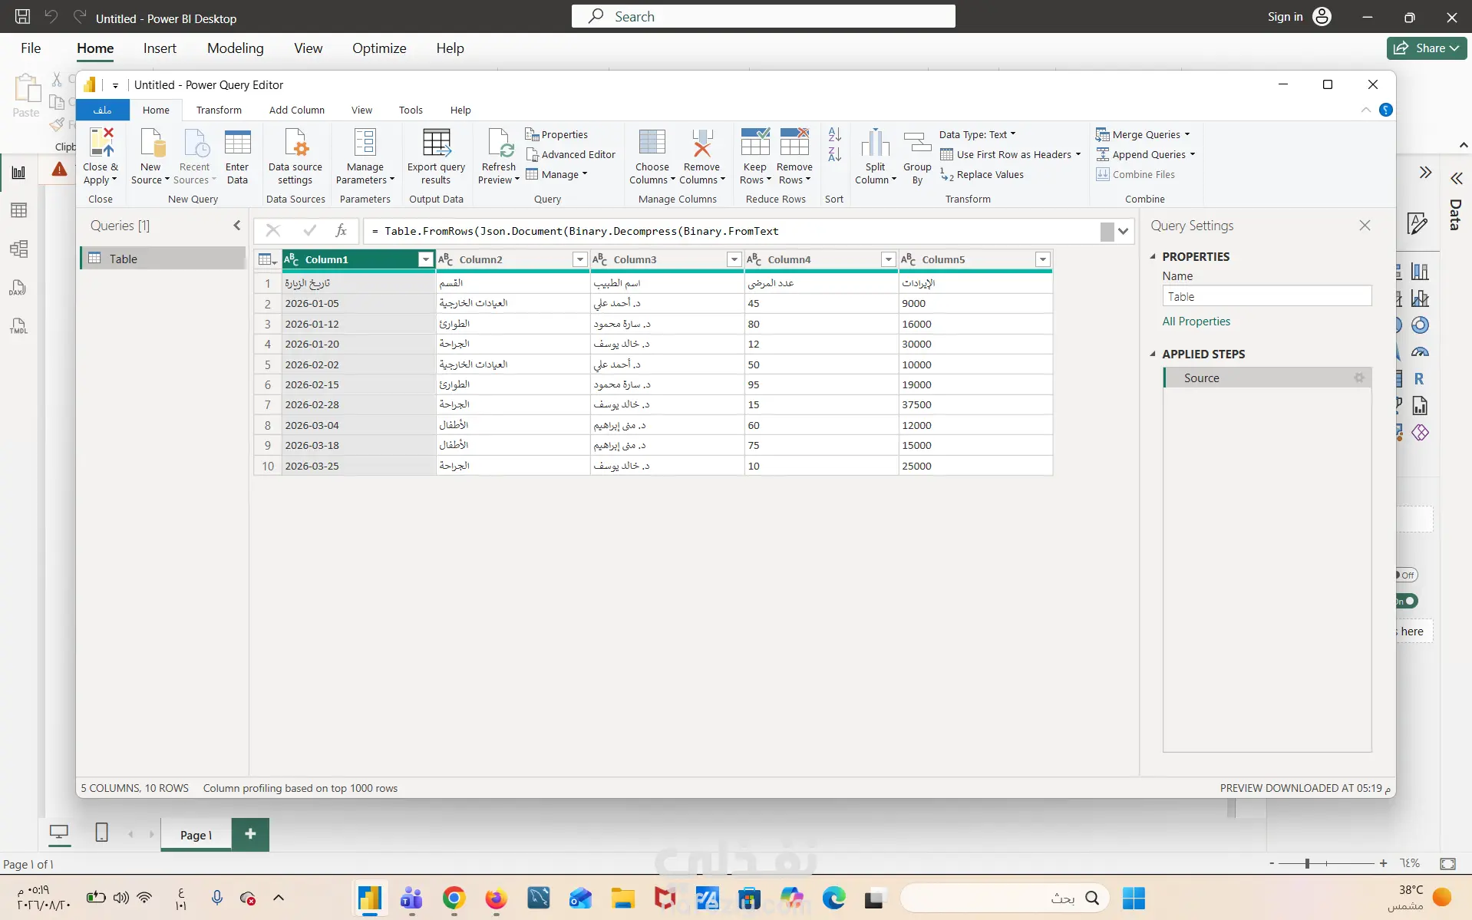The width and height of the screenshot is (1472, 920).
Task: Close the Query Settings pane
Action: 1365,226
